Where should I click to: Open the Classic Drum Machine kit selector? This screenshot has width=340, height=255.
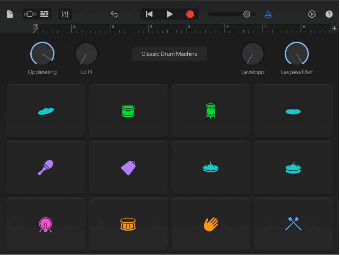click(x=169, y=54)
